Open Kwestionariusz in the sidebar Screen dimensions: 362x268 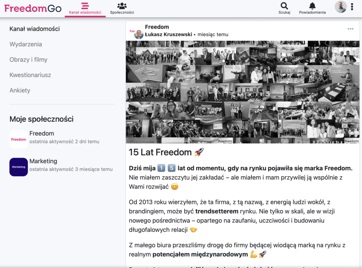tap(30, 75)
